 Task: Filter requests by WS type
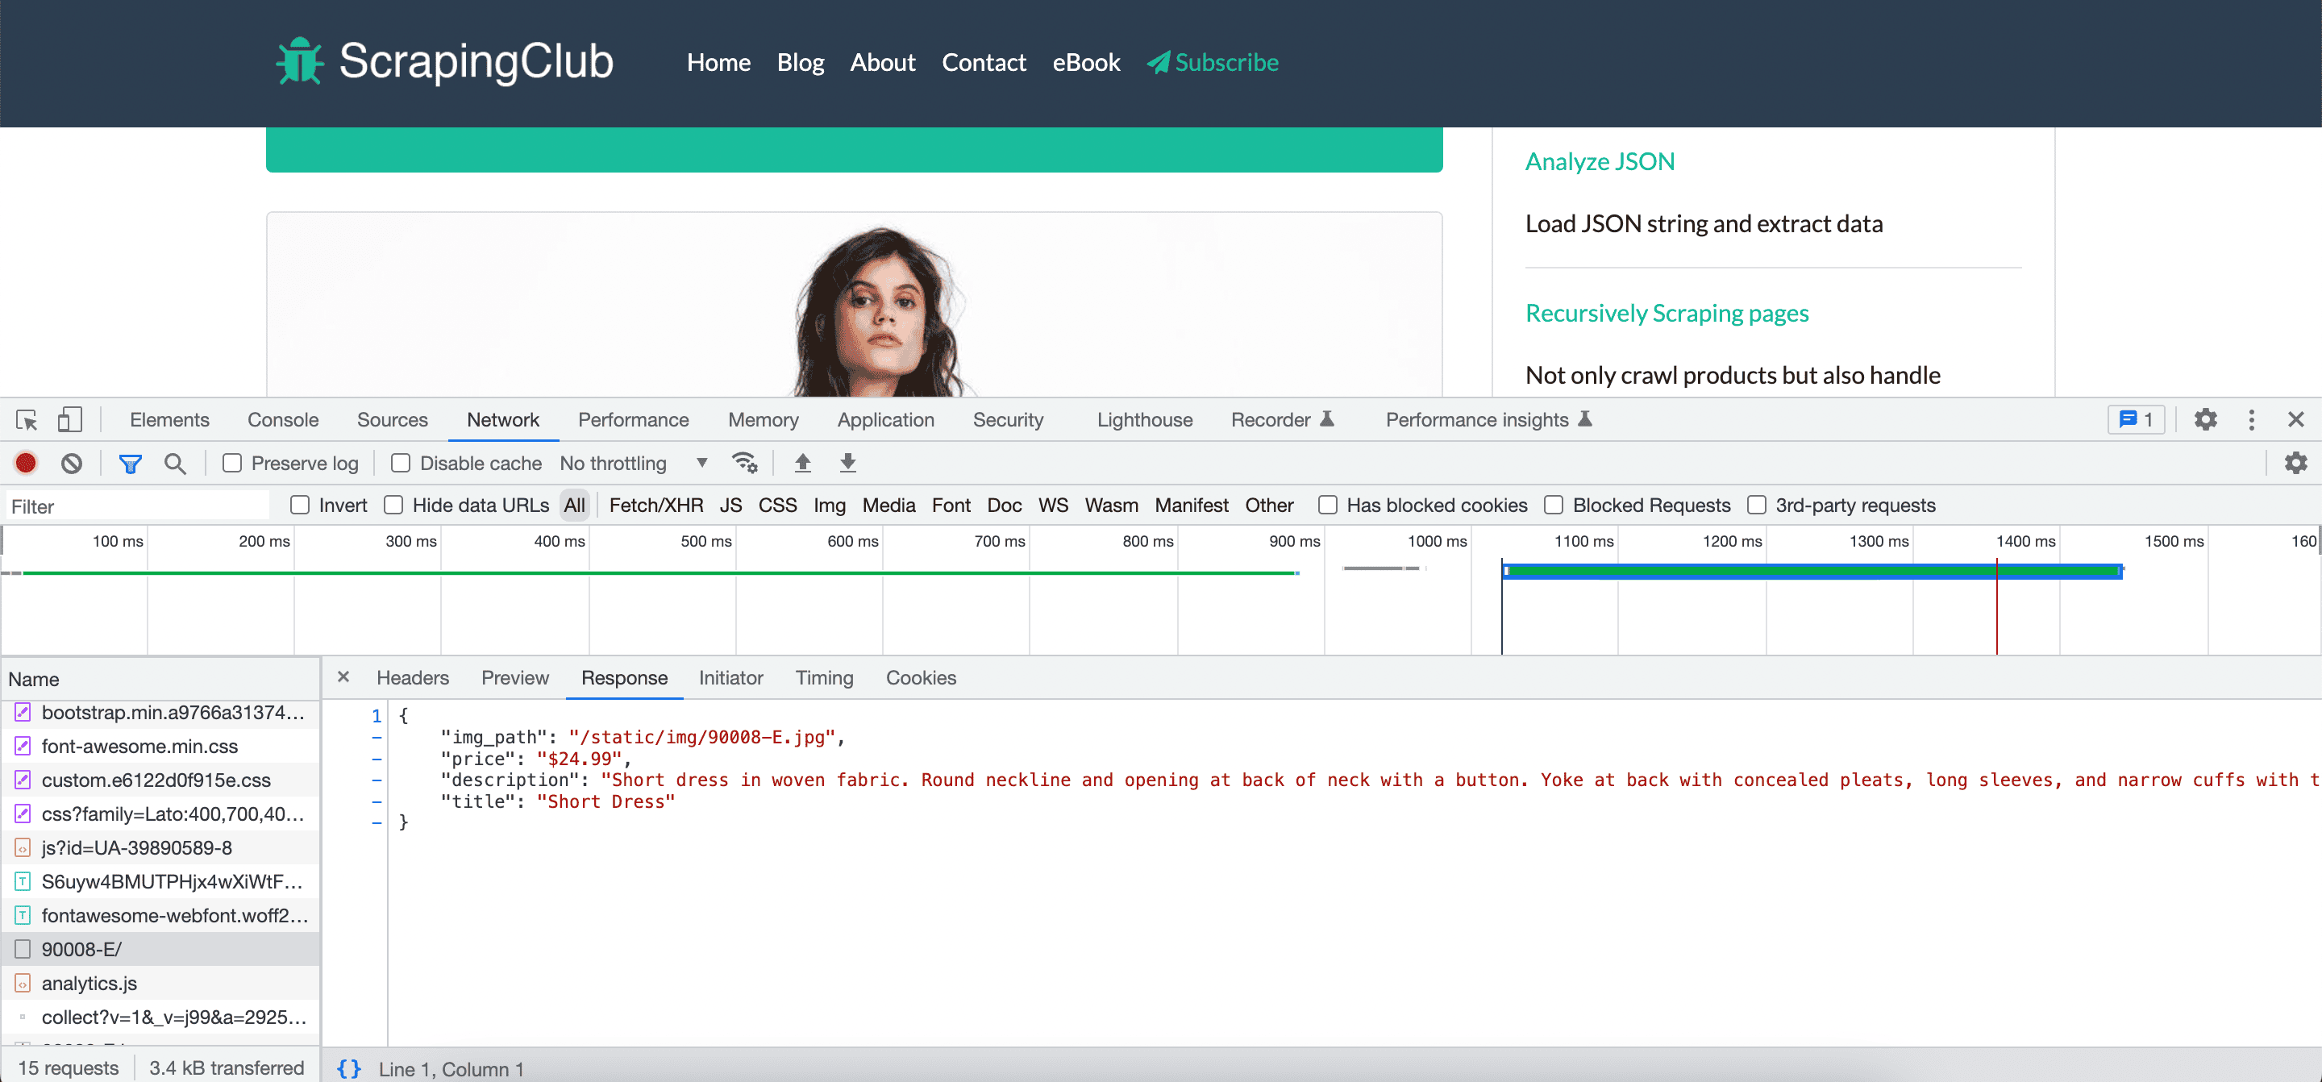1053,505
